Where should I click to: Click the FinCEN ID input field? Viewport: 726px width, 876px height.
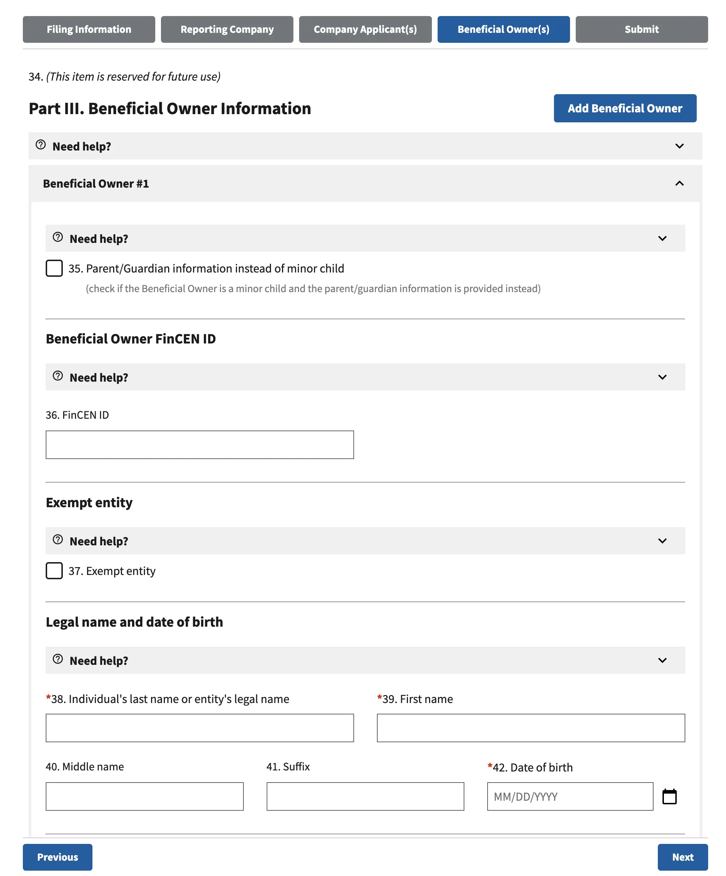point(200,444)
